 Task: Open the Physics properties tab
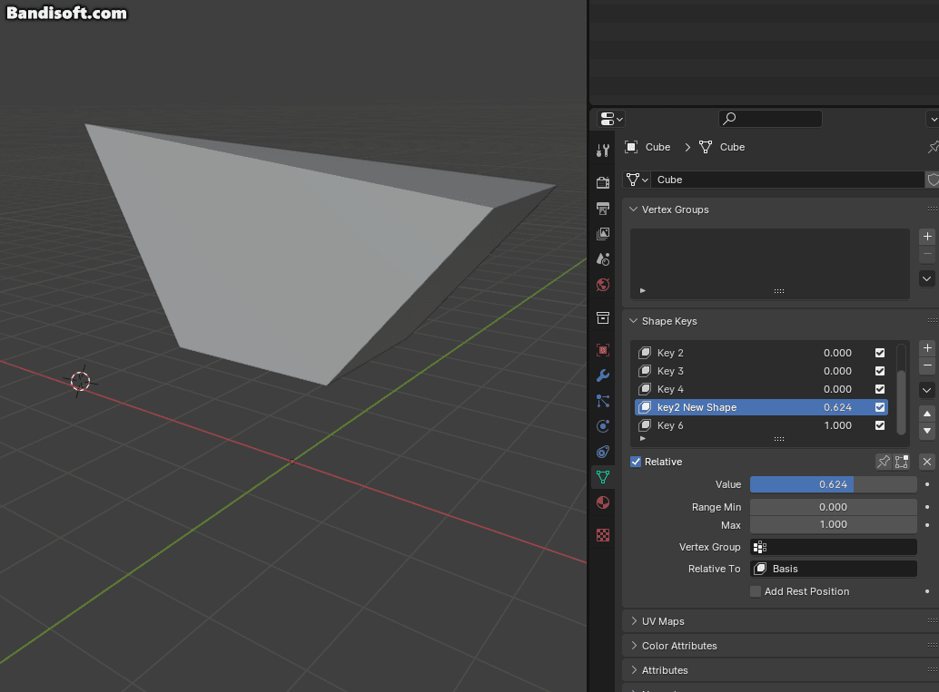point(602,426)
